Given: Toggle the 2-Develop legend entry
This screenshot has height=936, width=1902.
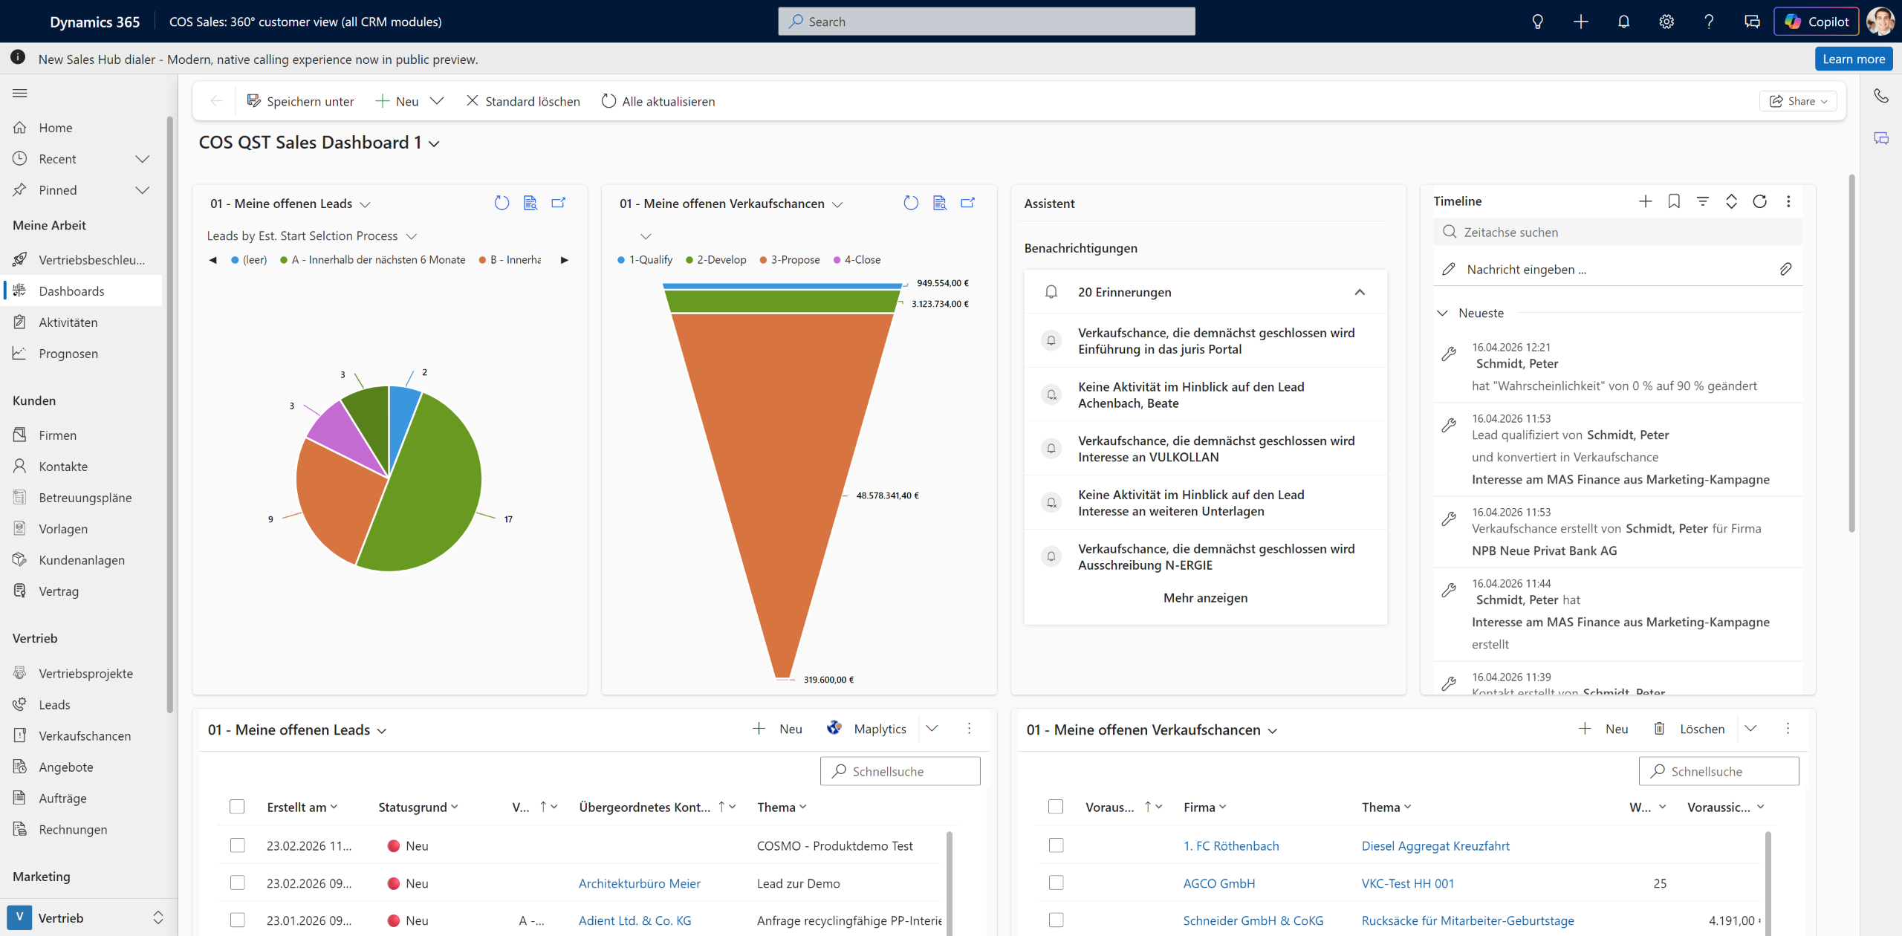Looking at the screenshot, I should tap(716, 260).
